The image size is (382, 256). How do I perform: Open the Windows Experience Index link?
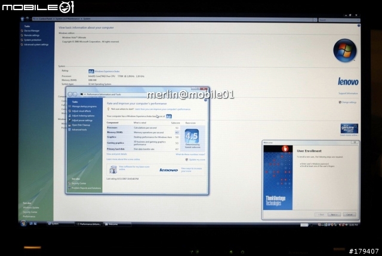[x=107, y=72]
